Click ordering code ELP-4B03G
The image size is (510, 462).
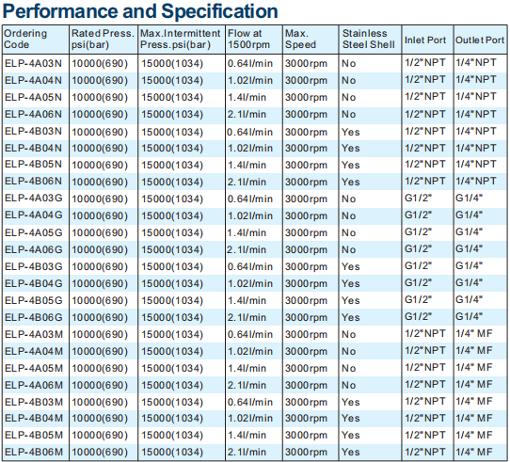pyautogui.click(x=34, y=266)
